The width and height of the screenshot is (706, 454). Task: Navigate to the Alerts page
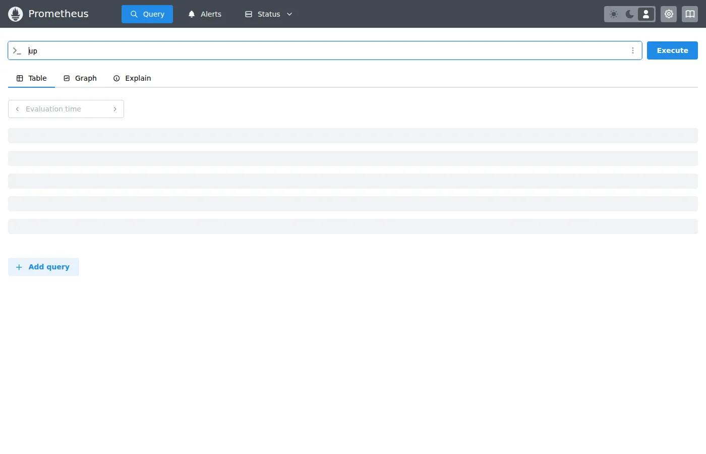click(205, 14)
